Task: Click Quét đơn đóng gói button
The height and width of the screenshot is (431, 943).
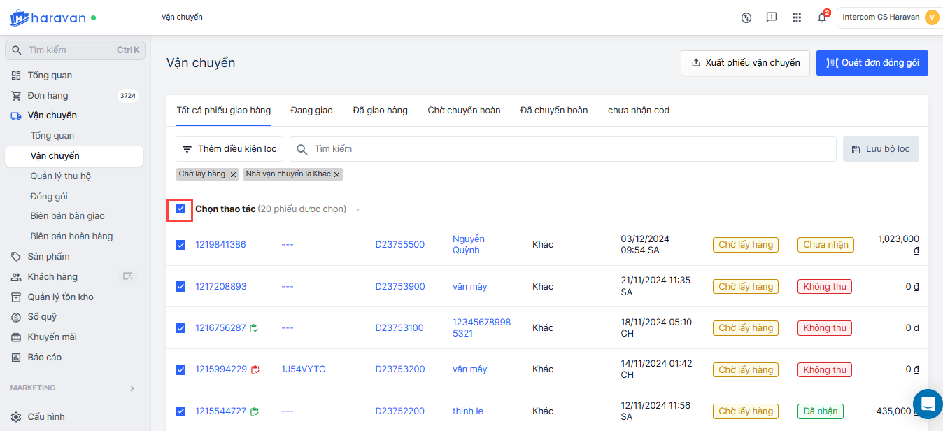Action: pos(872,63)
